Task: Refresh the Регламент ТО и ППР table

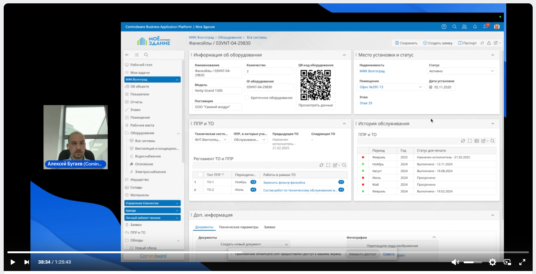Action: tap(321, 165)
